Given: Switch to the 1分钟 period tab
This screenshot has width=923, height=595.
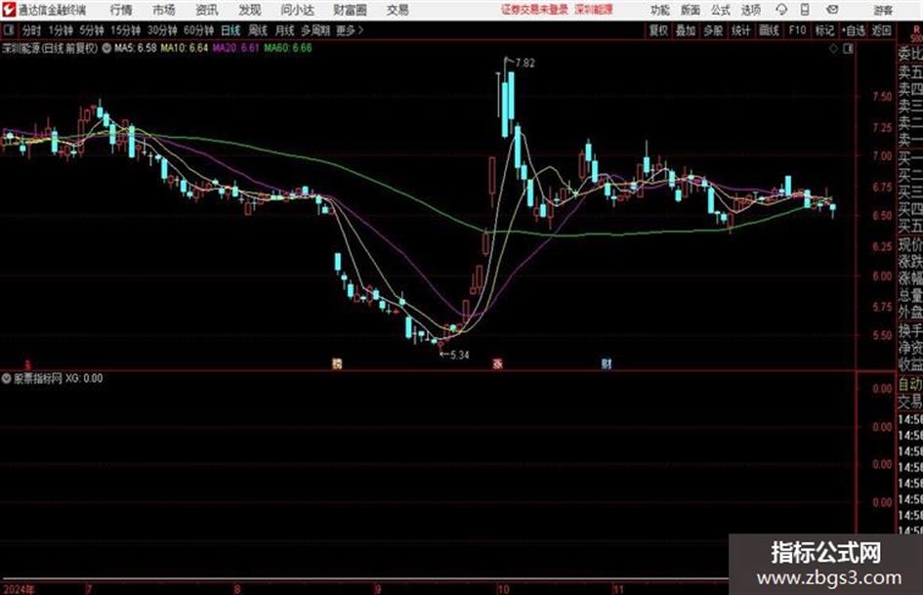Looking at the screenshot, I should (60, 30).
